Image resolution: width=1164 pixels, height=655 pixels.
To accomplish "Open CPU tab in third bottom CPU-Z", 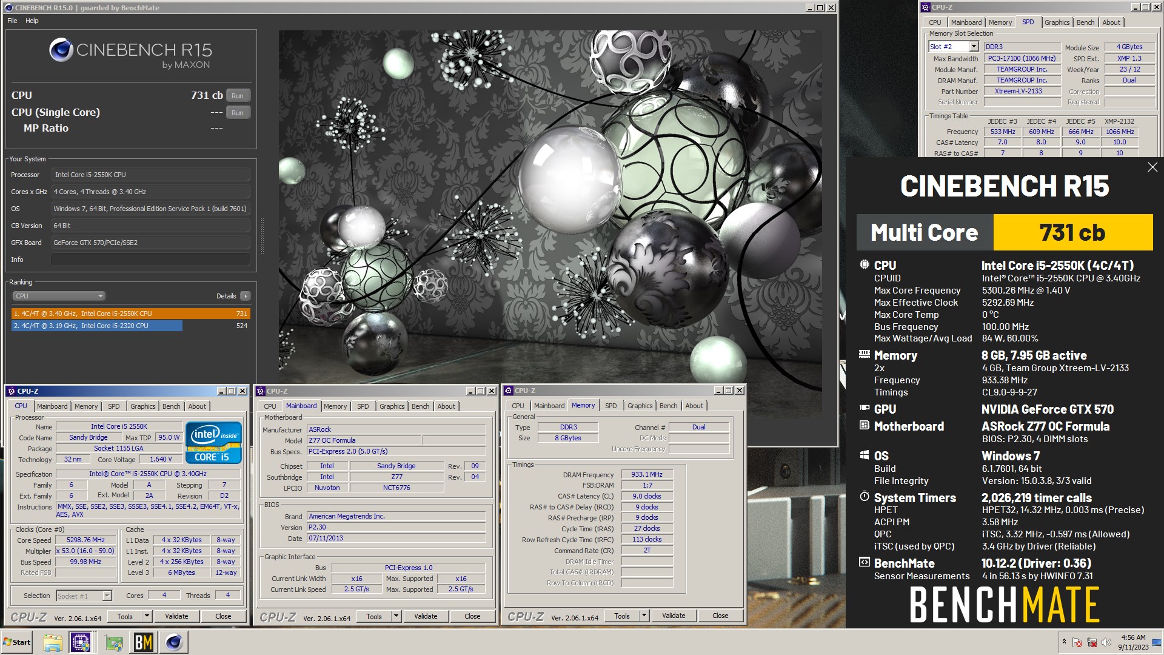I will click(518, 406).
